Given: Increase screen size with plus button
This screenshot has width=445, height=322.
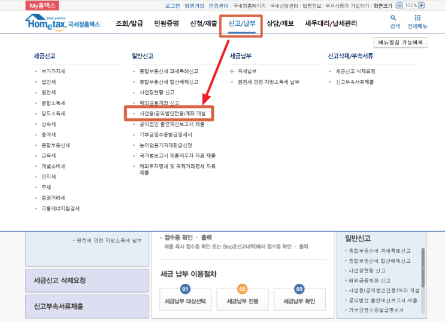Looking at the screenshot, I should [x=422, y=5].
